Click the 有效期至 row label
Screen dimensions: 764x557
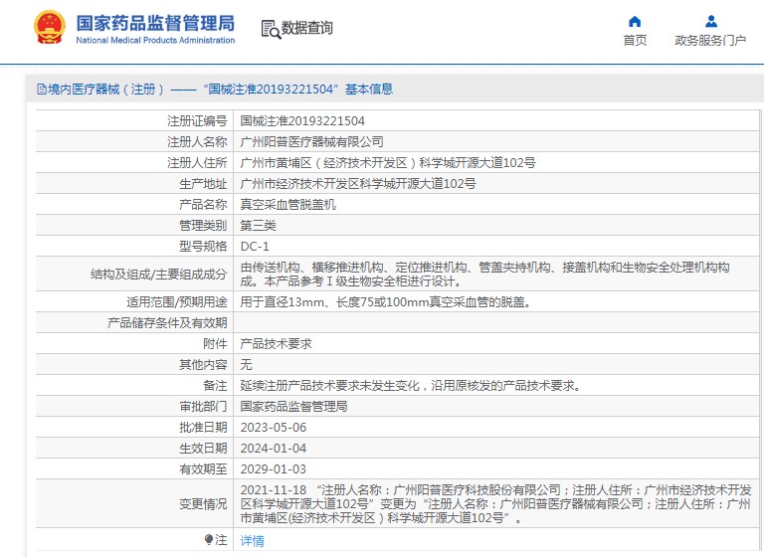pos(203,469)
